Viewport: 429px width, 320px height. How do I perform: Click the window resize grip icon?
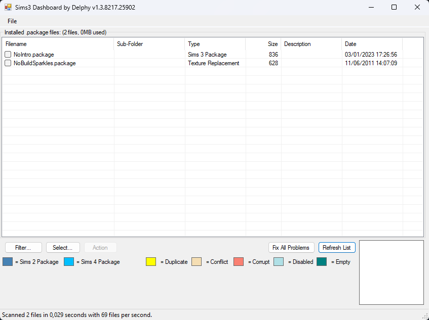click(x=426, y=316)
